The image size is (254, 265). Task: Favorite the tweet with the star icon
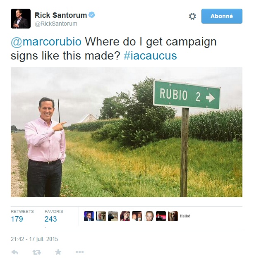pos(58,252)
